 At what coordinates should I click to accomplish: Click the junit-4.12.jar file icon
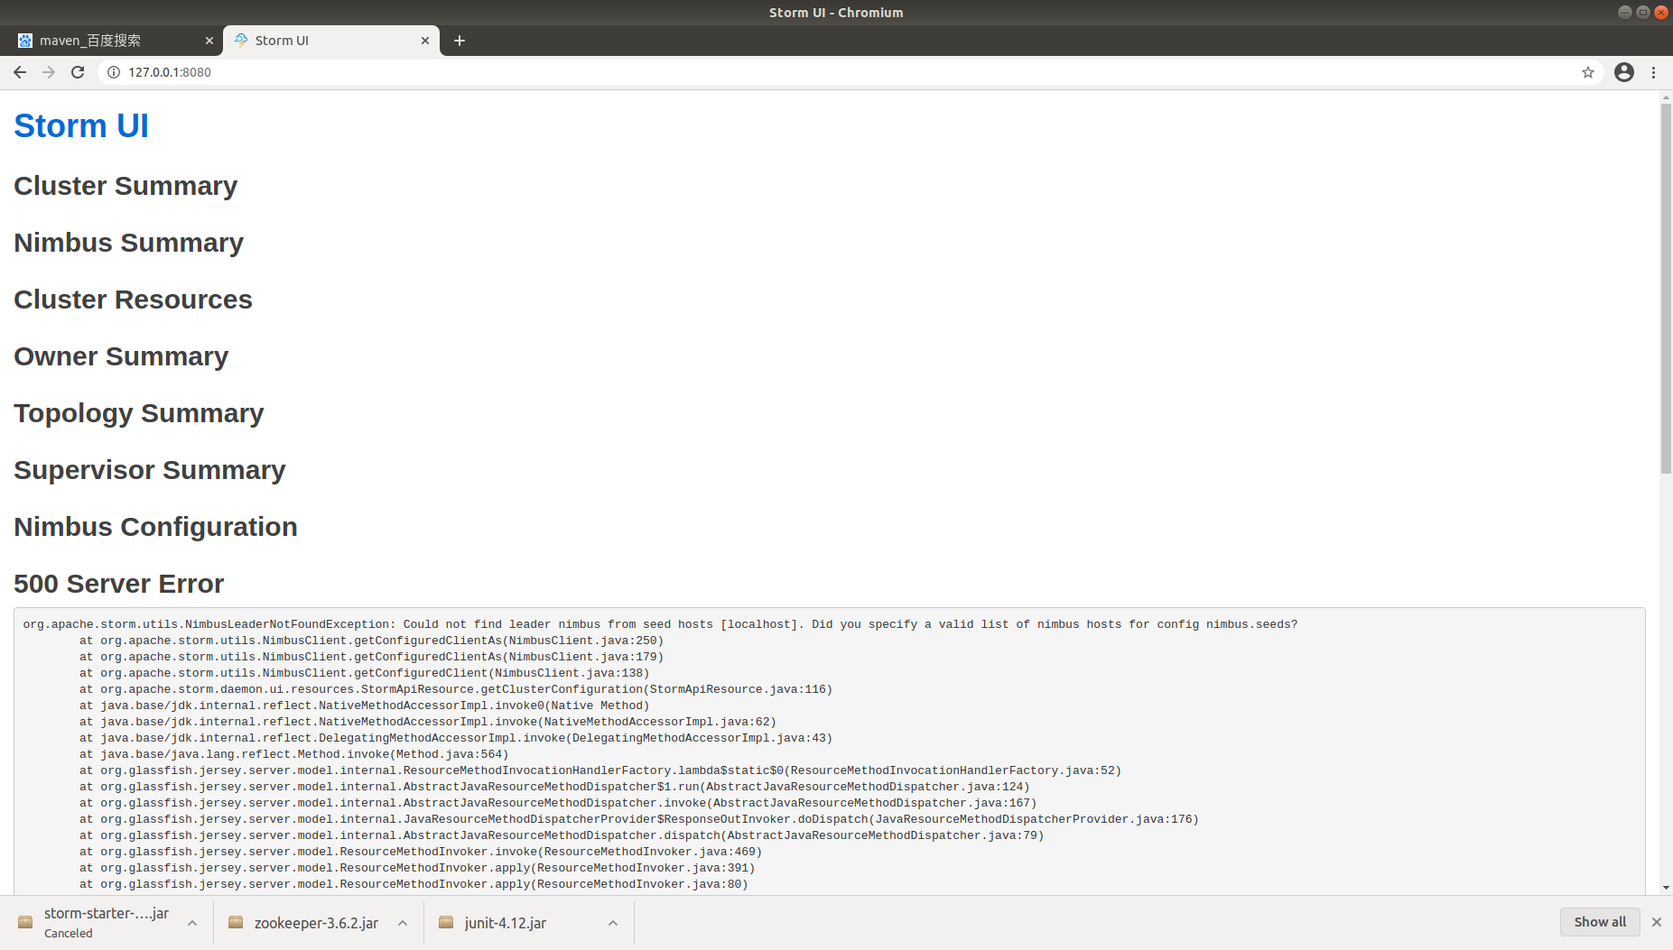[446, 922]
